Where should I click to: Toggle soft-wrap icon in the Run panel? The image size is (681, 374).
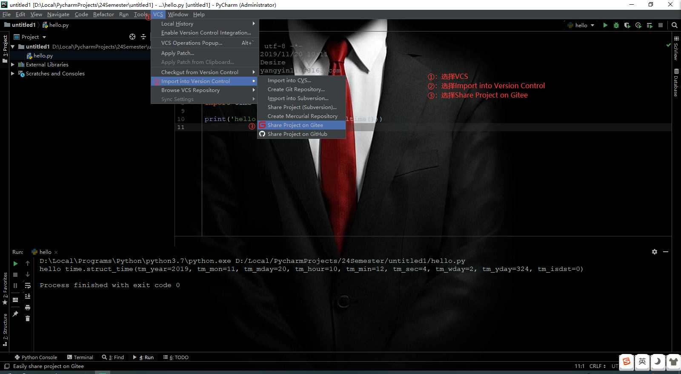28,286
